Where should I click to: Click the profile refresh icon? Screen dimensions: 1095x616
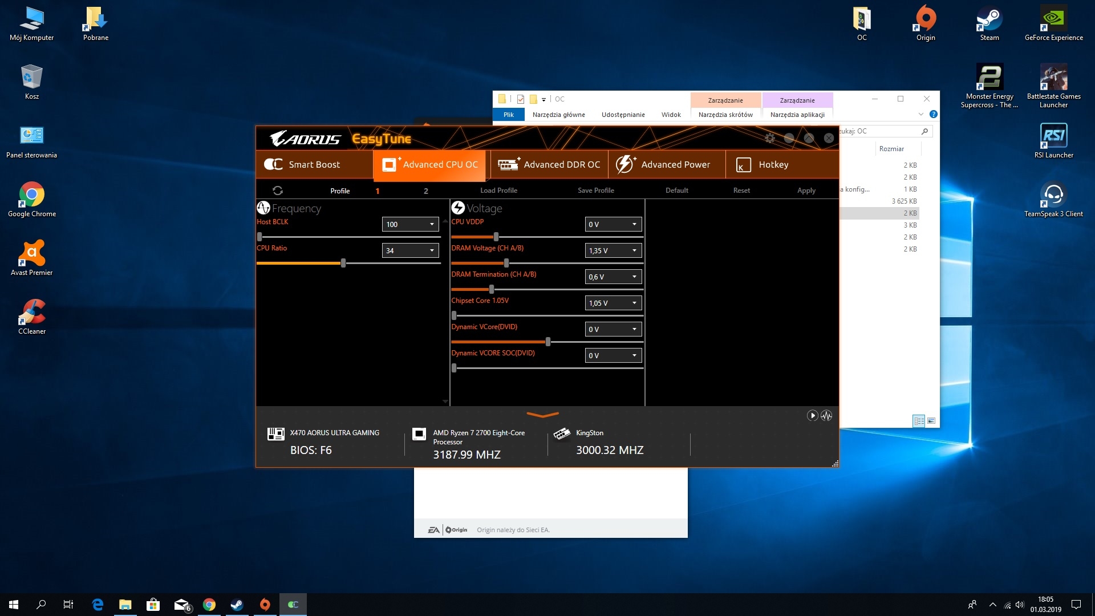[278, 191]
